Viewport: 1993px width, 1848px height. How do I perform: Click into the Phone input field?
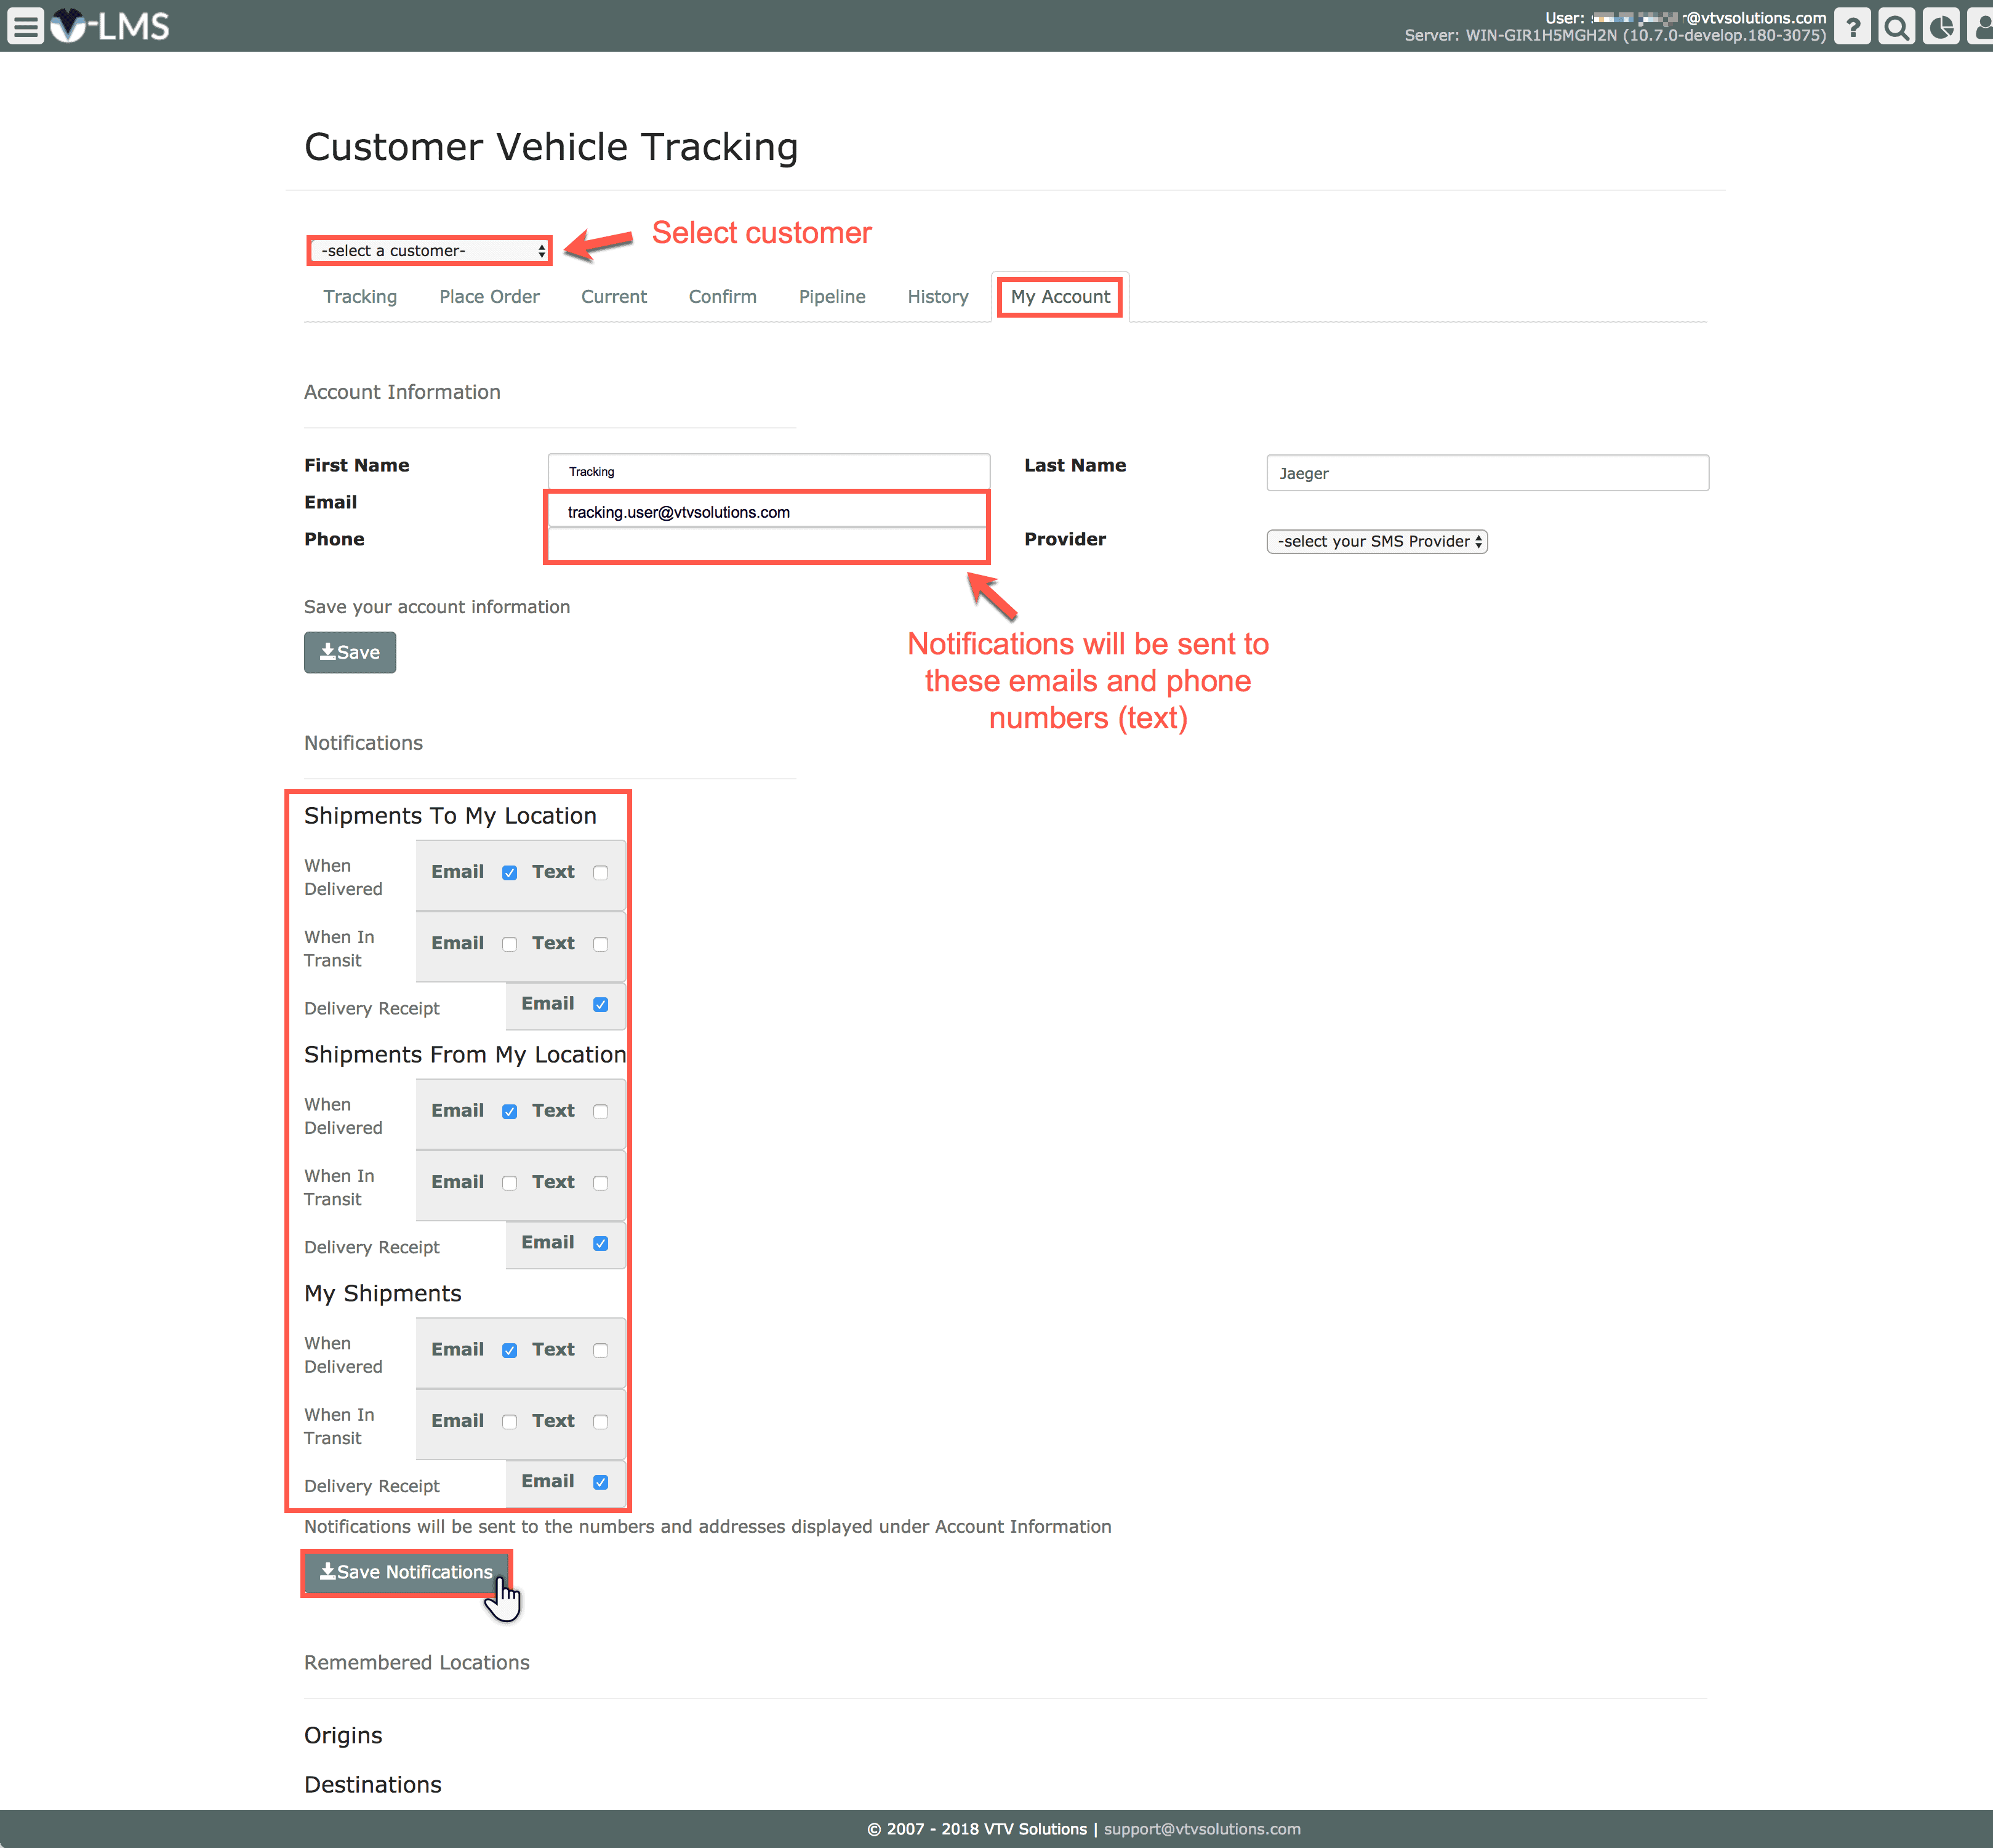tap(767, 545)
